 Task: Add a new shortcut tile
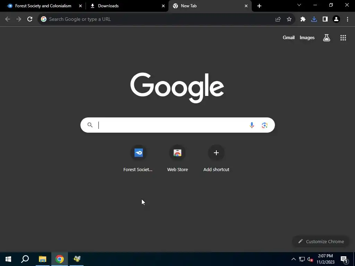[x=216, y=159]
